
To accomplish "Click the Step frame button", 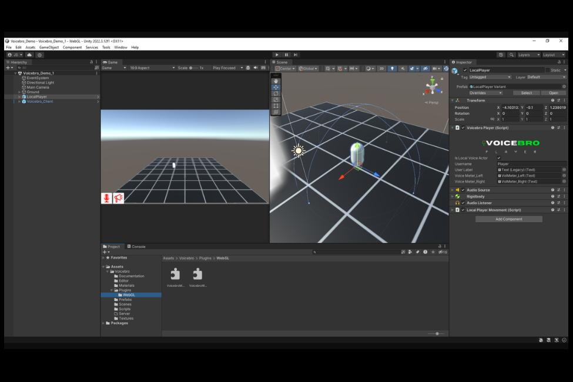I will click(296, 55).
